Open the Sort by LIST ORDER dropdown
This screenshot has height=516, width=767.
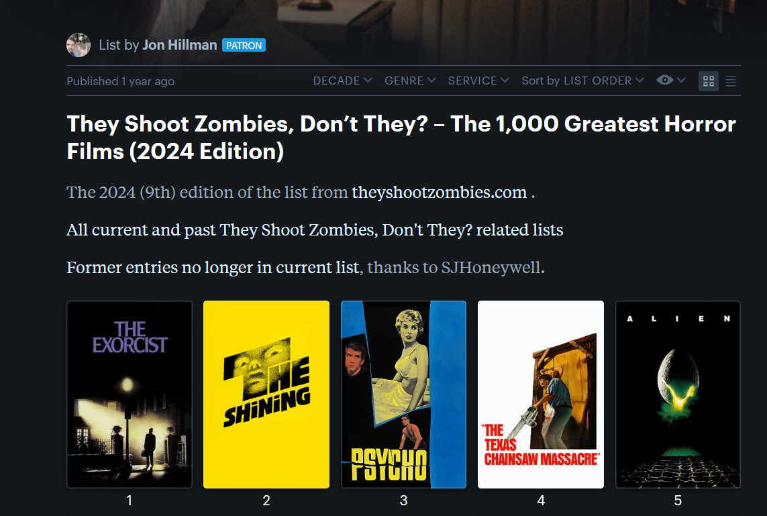coord(582,81)
